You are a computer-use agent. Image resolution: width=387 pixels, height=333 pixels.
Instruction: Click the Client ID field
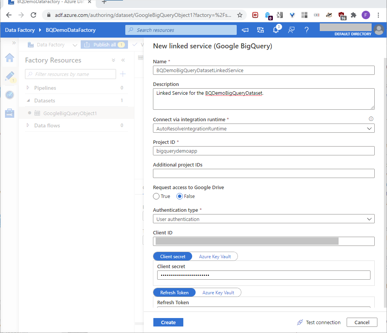264,241
